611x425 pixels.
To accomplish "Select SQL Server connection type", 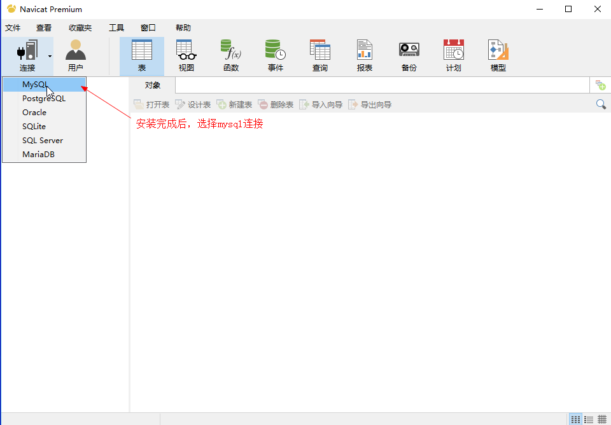I will (43, 141).
